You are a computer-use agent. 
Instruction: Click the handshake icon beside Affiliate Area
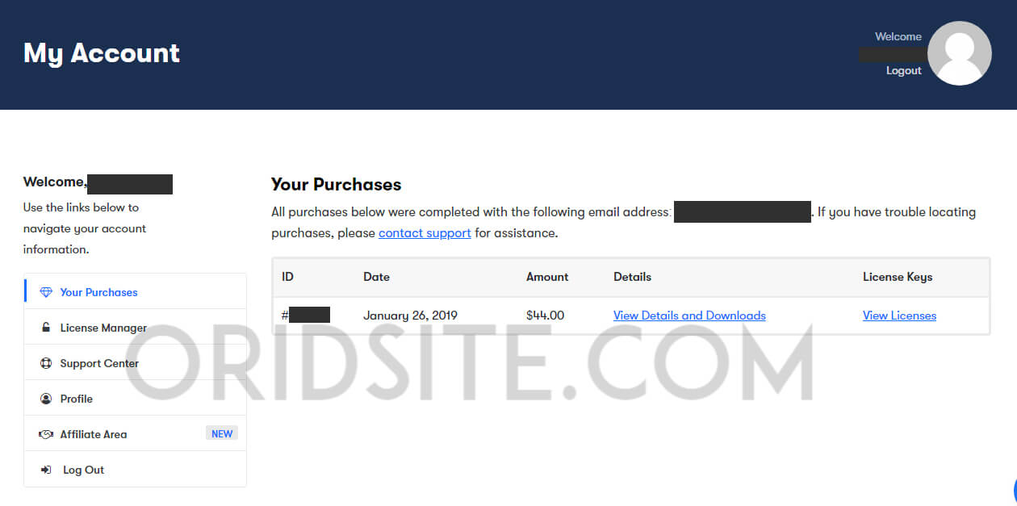tap(46, 434)
